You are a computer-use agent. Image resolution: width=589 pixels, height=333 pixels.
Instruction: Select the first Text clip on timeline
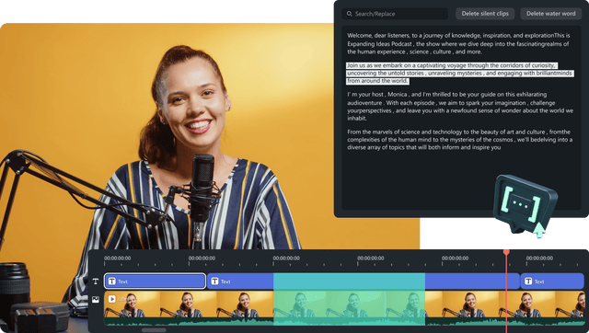click(155, 281)
